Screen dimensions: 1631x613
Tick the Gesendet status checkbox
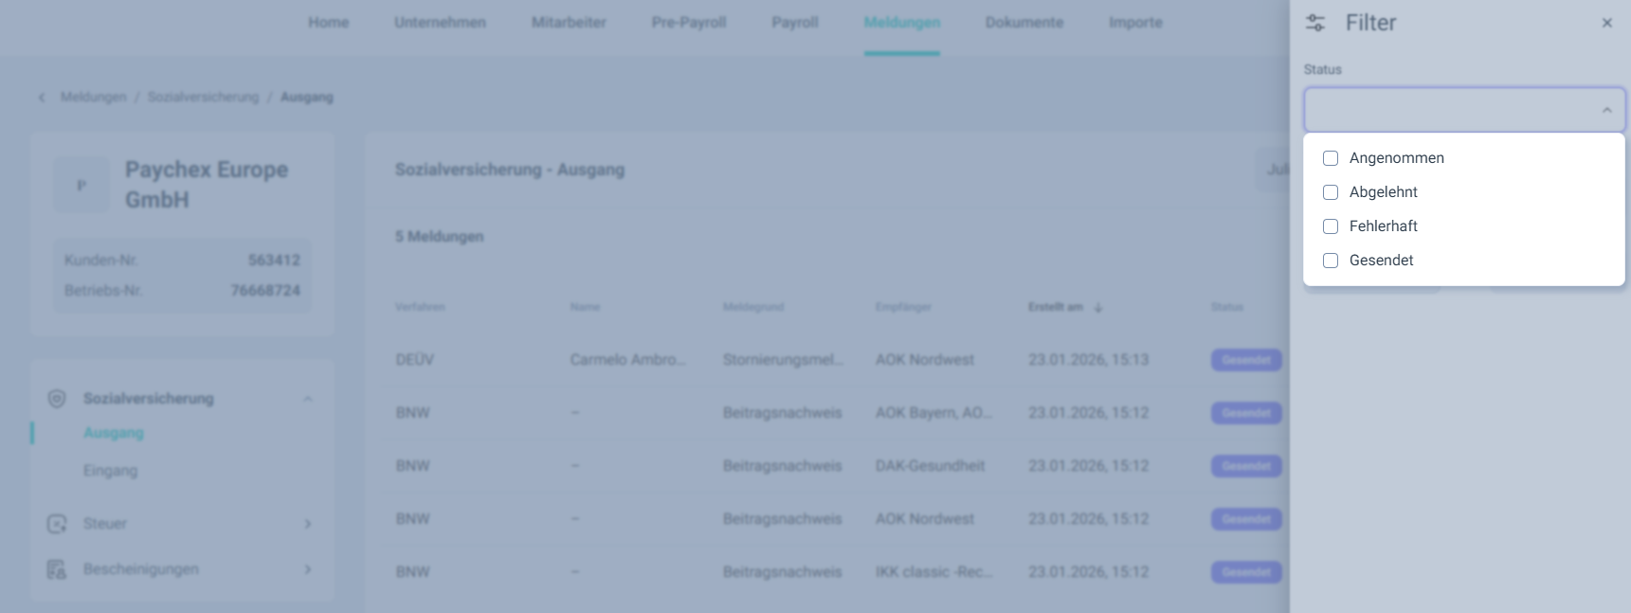coord(1331,261)
